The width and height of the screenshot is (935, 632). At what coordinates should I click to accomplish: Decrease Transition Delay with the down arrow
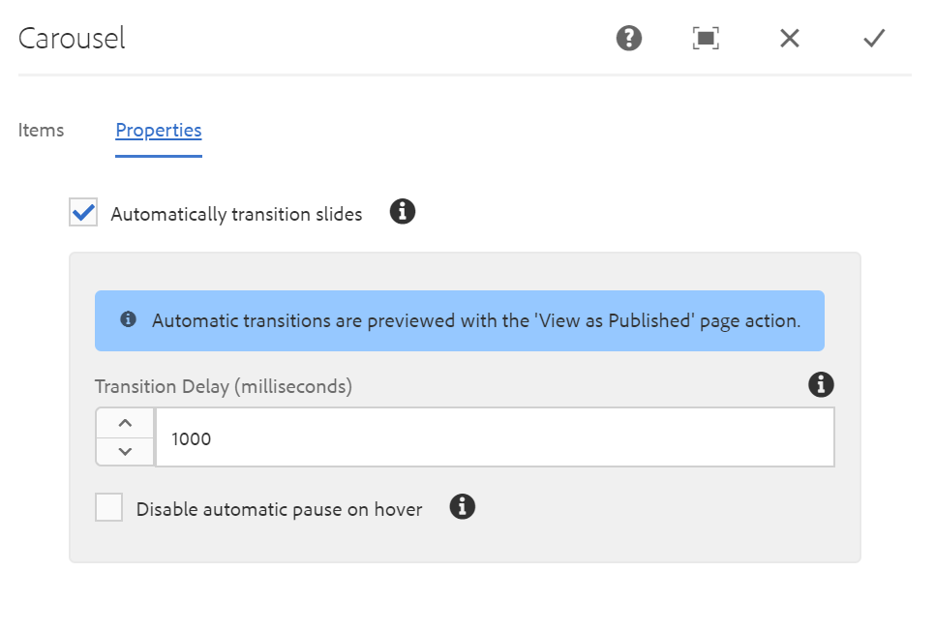(x=125, y=451)
